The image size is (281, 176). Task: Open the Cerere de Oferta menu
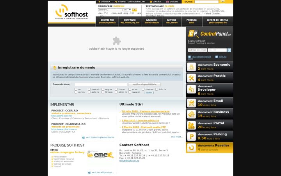point(217,22)
